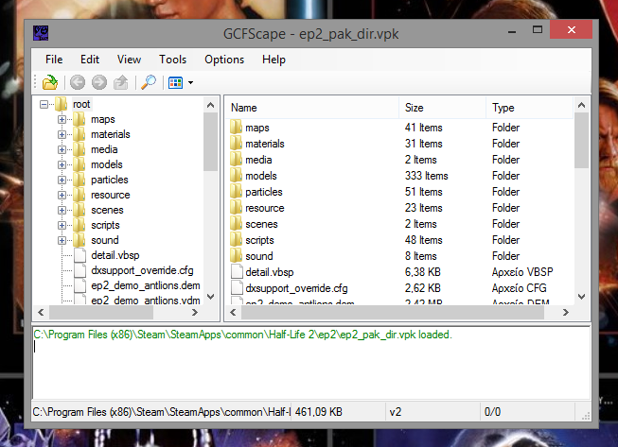Screen dimensions: 618x447
Task: Expand the resource folder in tree
Action: (x=62, y=195)
